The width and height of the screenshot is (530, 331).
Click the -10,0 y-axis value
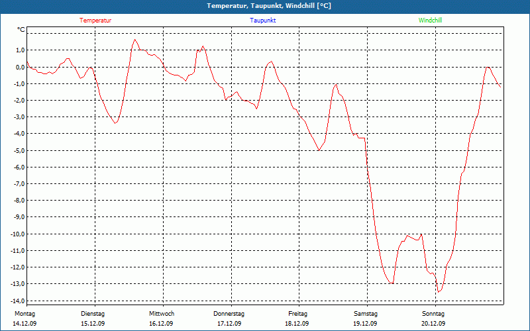pos(18,234)
